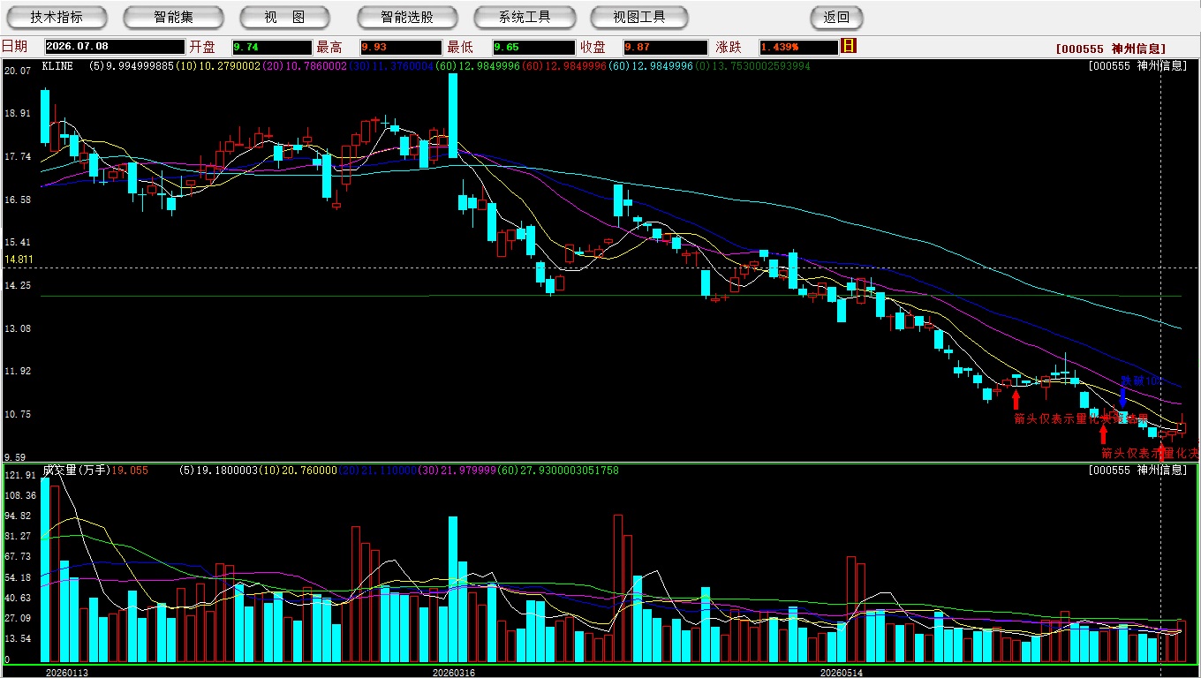Click the date field showing 2026.07.08
The height and width of the screenshot is (678, 1201).
pyautogui.click(x=114, y=47)
